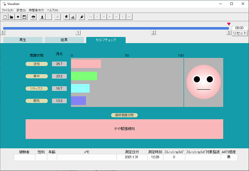Maximize the Visualizer window
The height and width of the screenshot is (171, 249).
coord(232,4)
